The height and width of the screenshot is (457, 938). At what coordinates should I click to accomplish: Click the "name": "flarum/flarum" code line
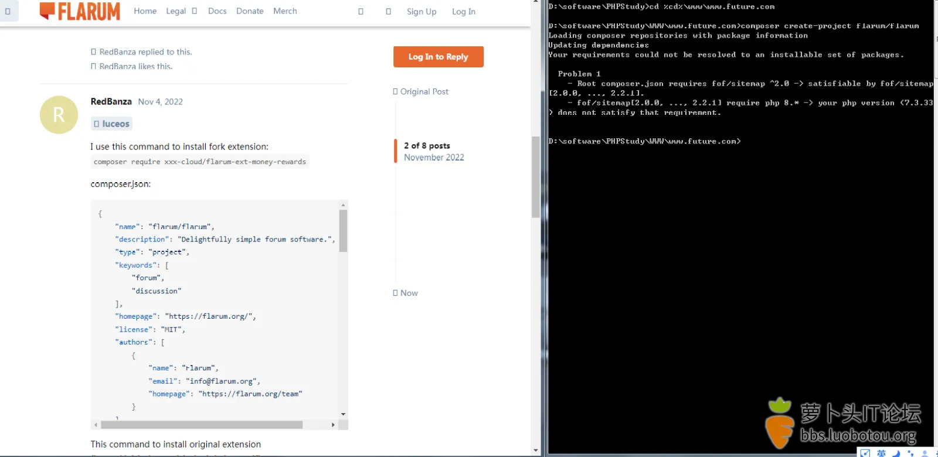(x=165, y=226)
